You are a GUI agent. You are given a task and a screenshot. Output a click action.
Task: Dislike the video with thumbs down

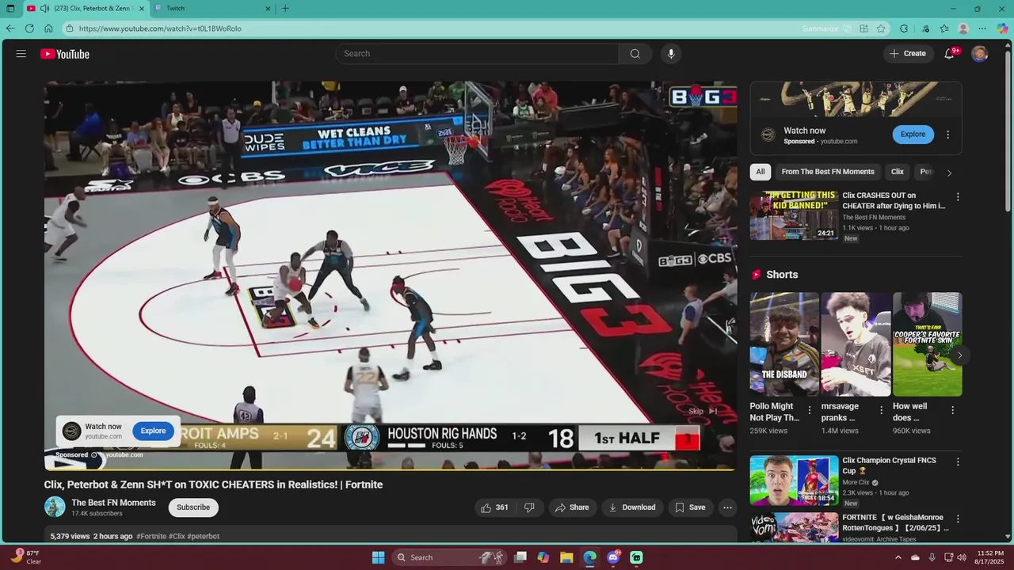click(529, 507)
